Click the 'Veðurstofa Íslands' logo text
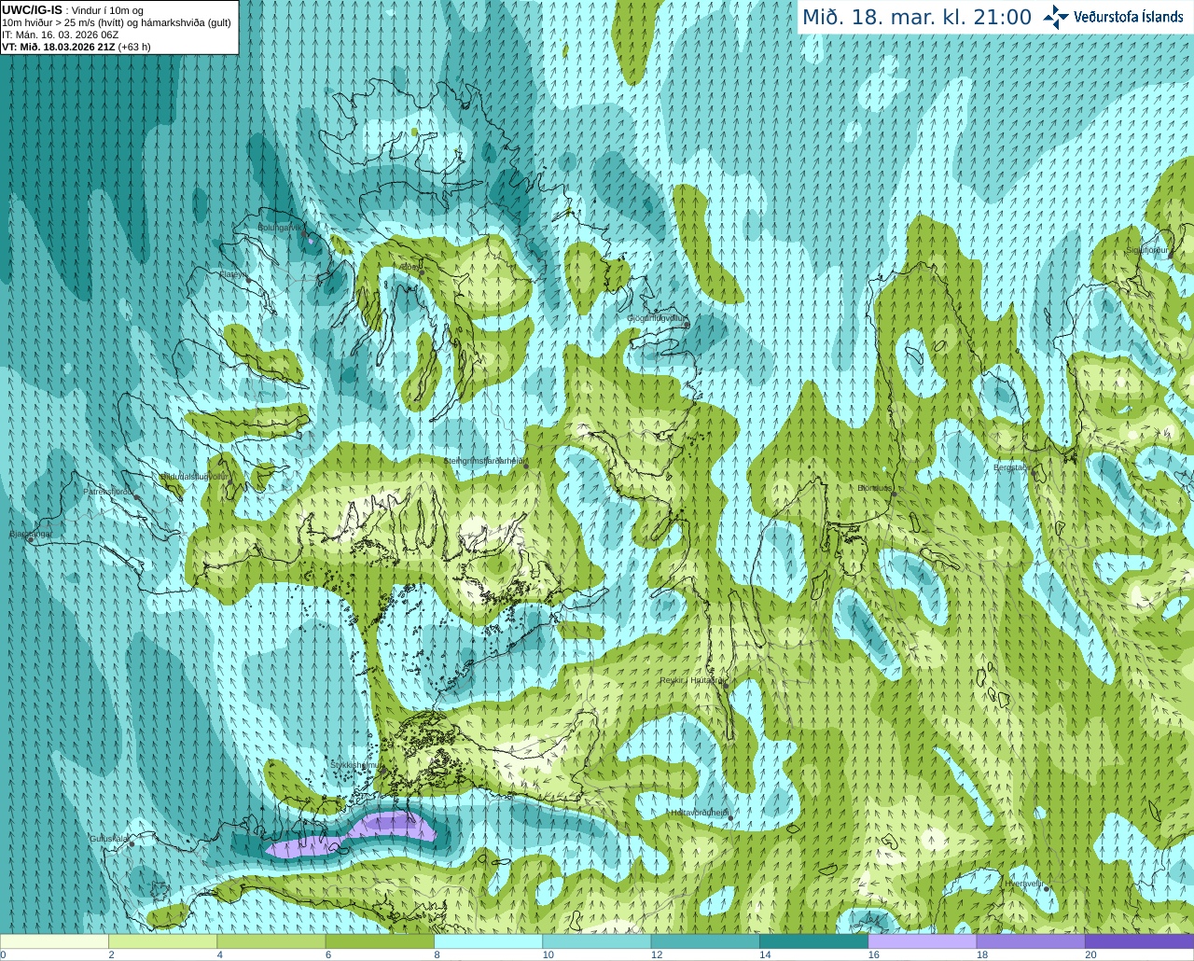 point(1129,17)
